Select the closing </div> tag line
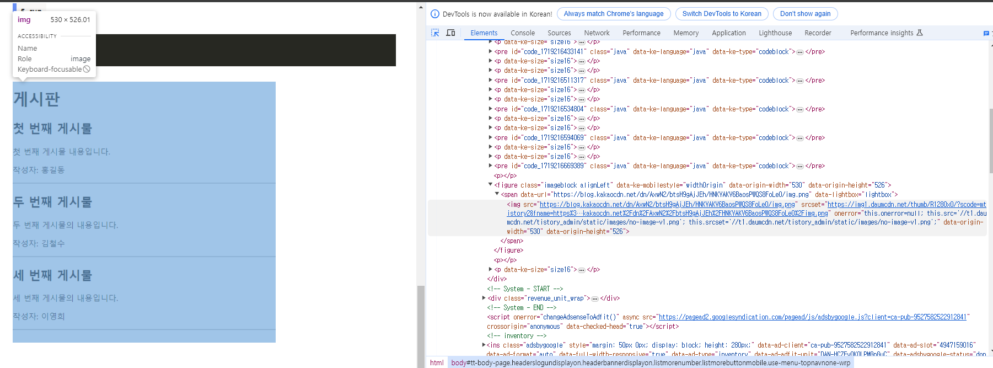 (497, 279)
